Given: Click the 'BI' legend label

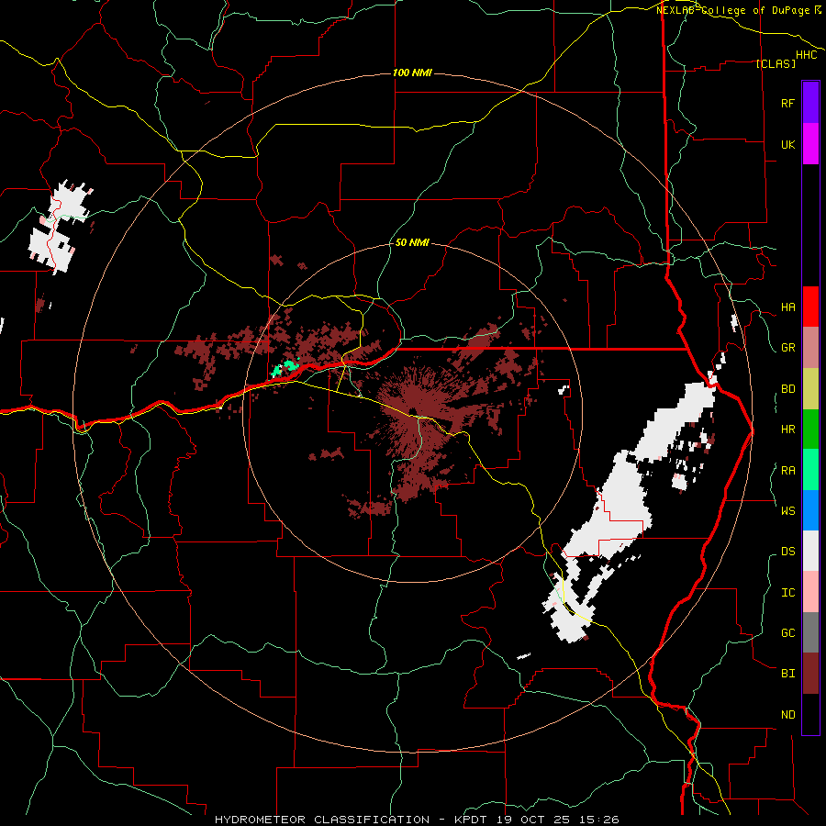Looking at the screenshot, I should tap(787, 674).
